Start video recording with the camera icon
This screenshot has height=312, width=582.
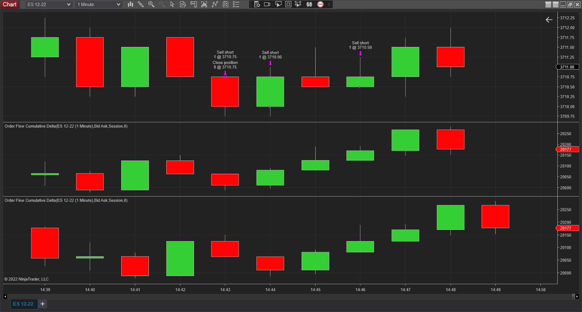[x=267, y=4]
